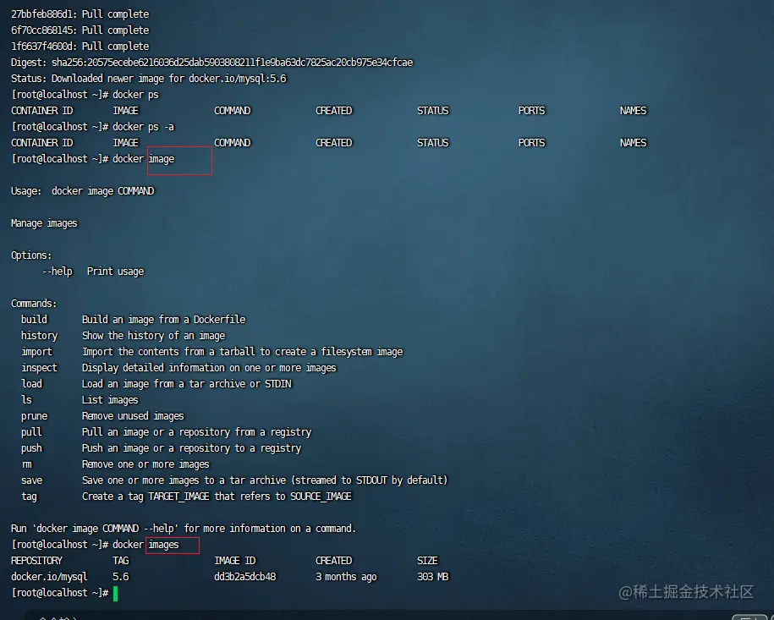Viewport: 774px width, 620px height.
Task: Click the 'pull' command name
Action: [x=31, y=432]
